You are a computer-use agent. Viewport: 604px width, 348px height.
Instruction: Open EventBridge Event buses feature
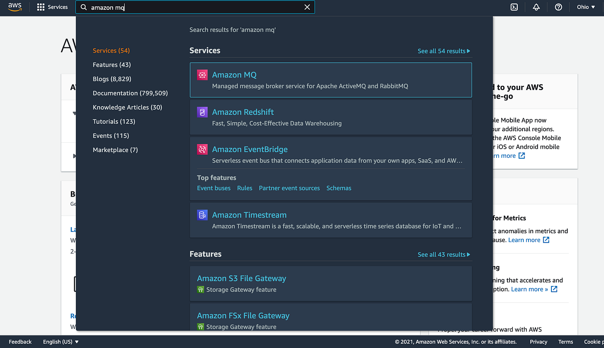click(x=214, y=188)
